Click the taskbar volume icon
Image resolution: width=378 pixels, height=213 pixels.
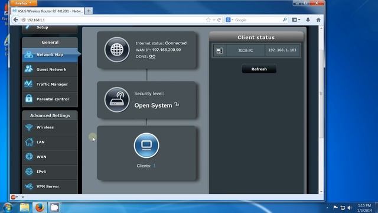[350, 208]
